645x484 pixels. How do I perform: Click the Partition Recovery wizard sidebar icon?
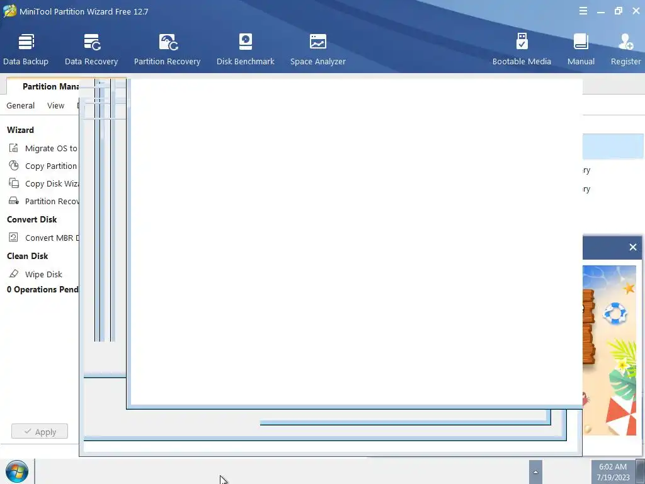point(14,201)
